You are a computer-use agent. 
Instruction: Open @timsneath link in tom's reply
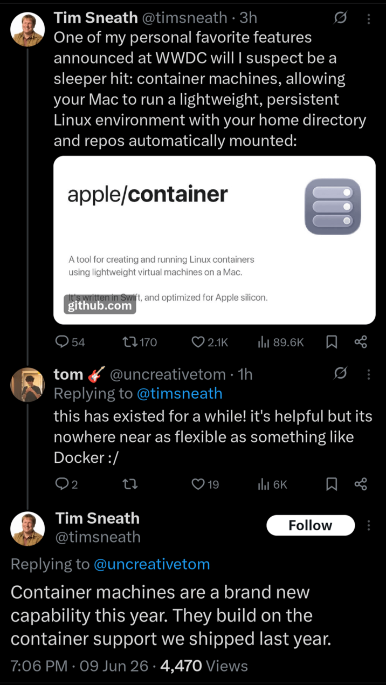(180, 394)
